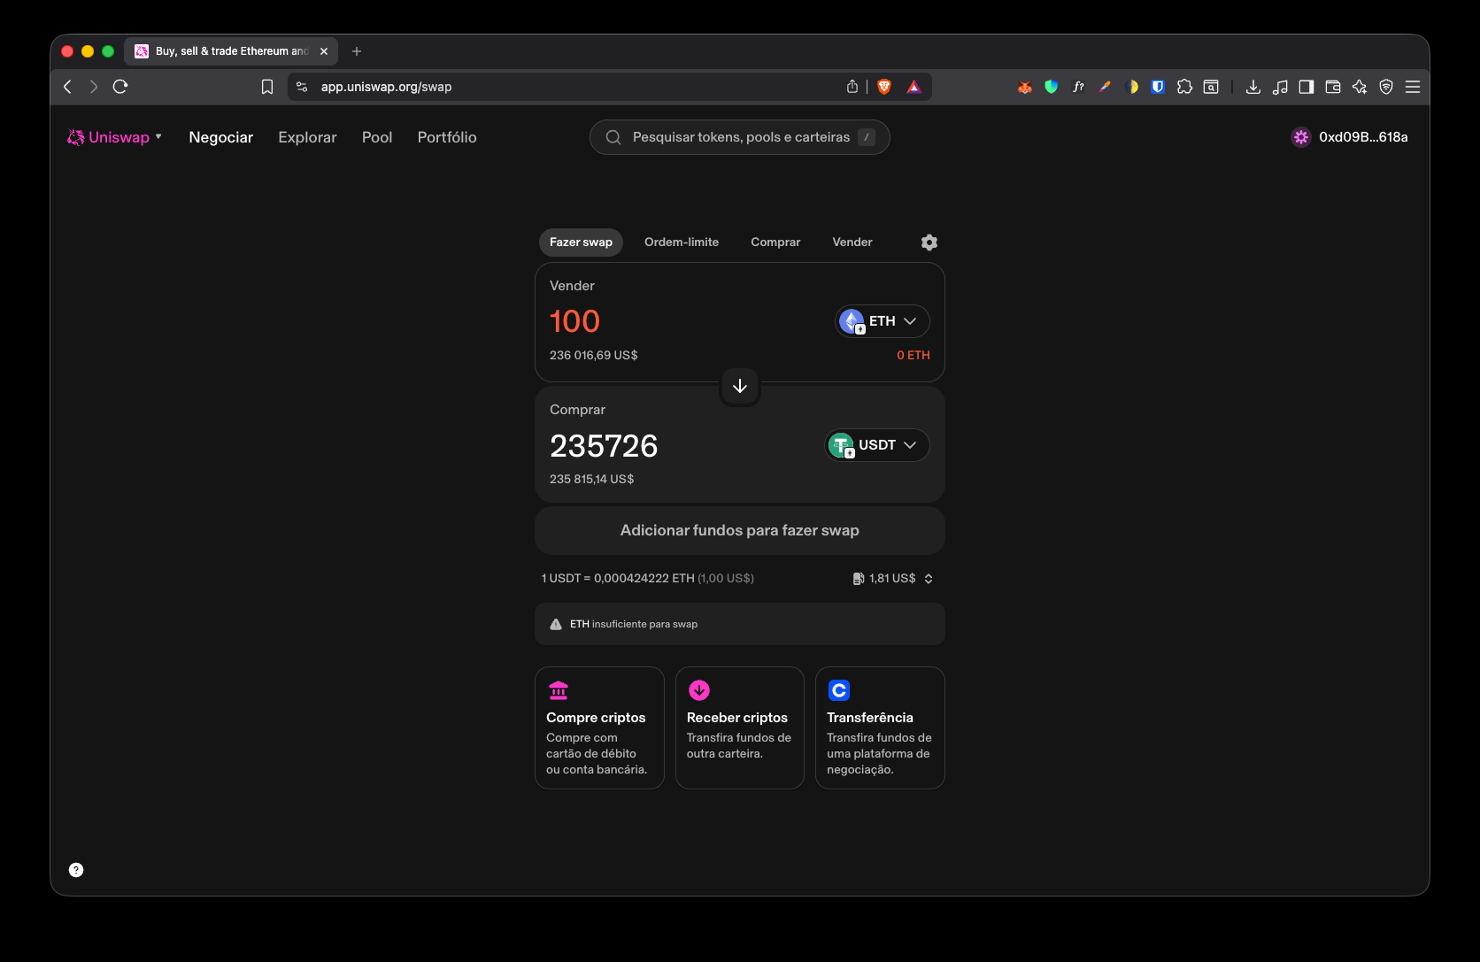Open Brave VPN shield icon
The height and width of the screenshot is (962, 1480).
click(x=1386, y=87)
